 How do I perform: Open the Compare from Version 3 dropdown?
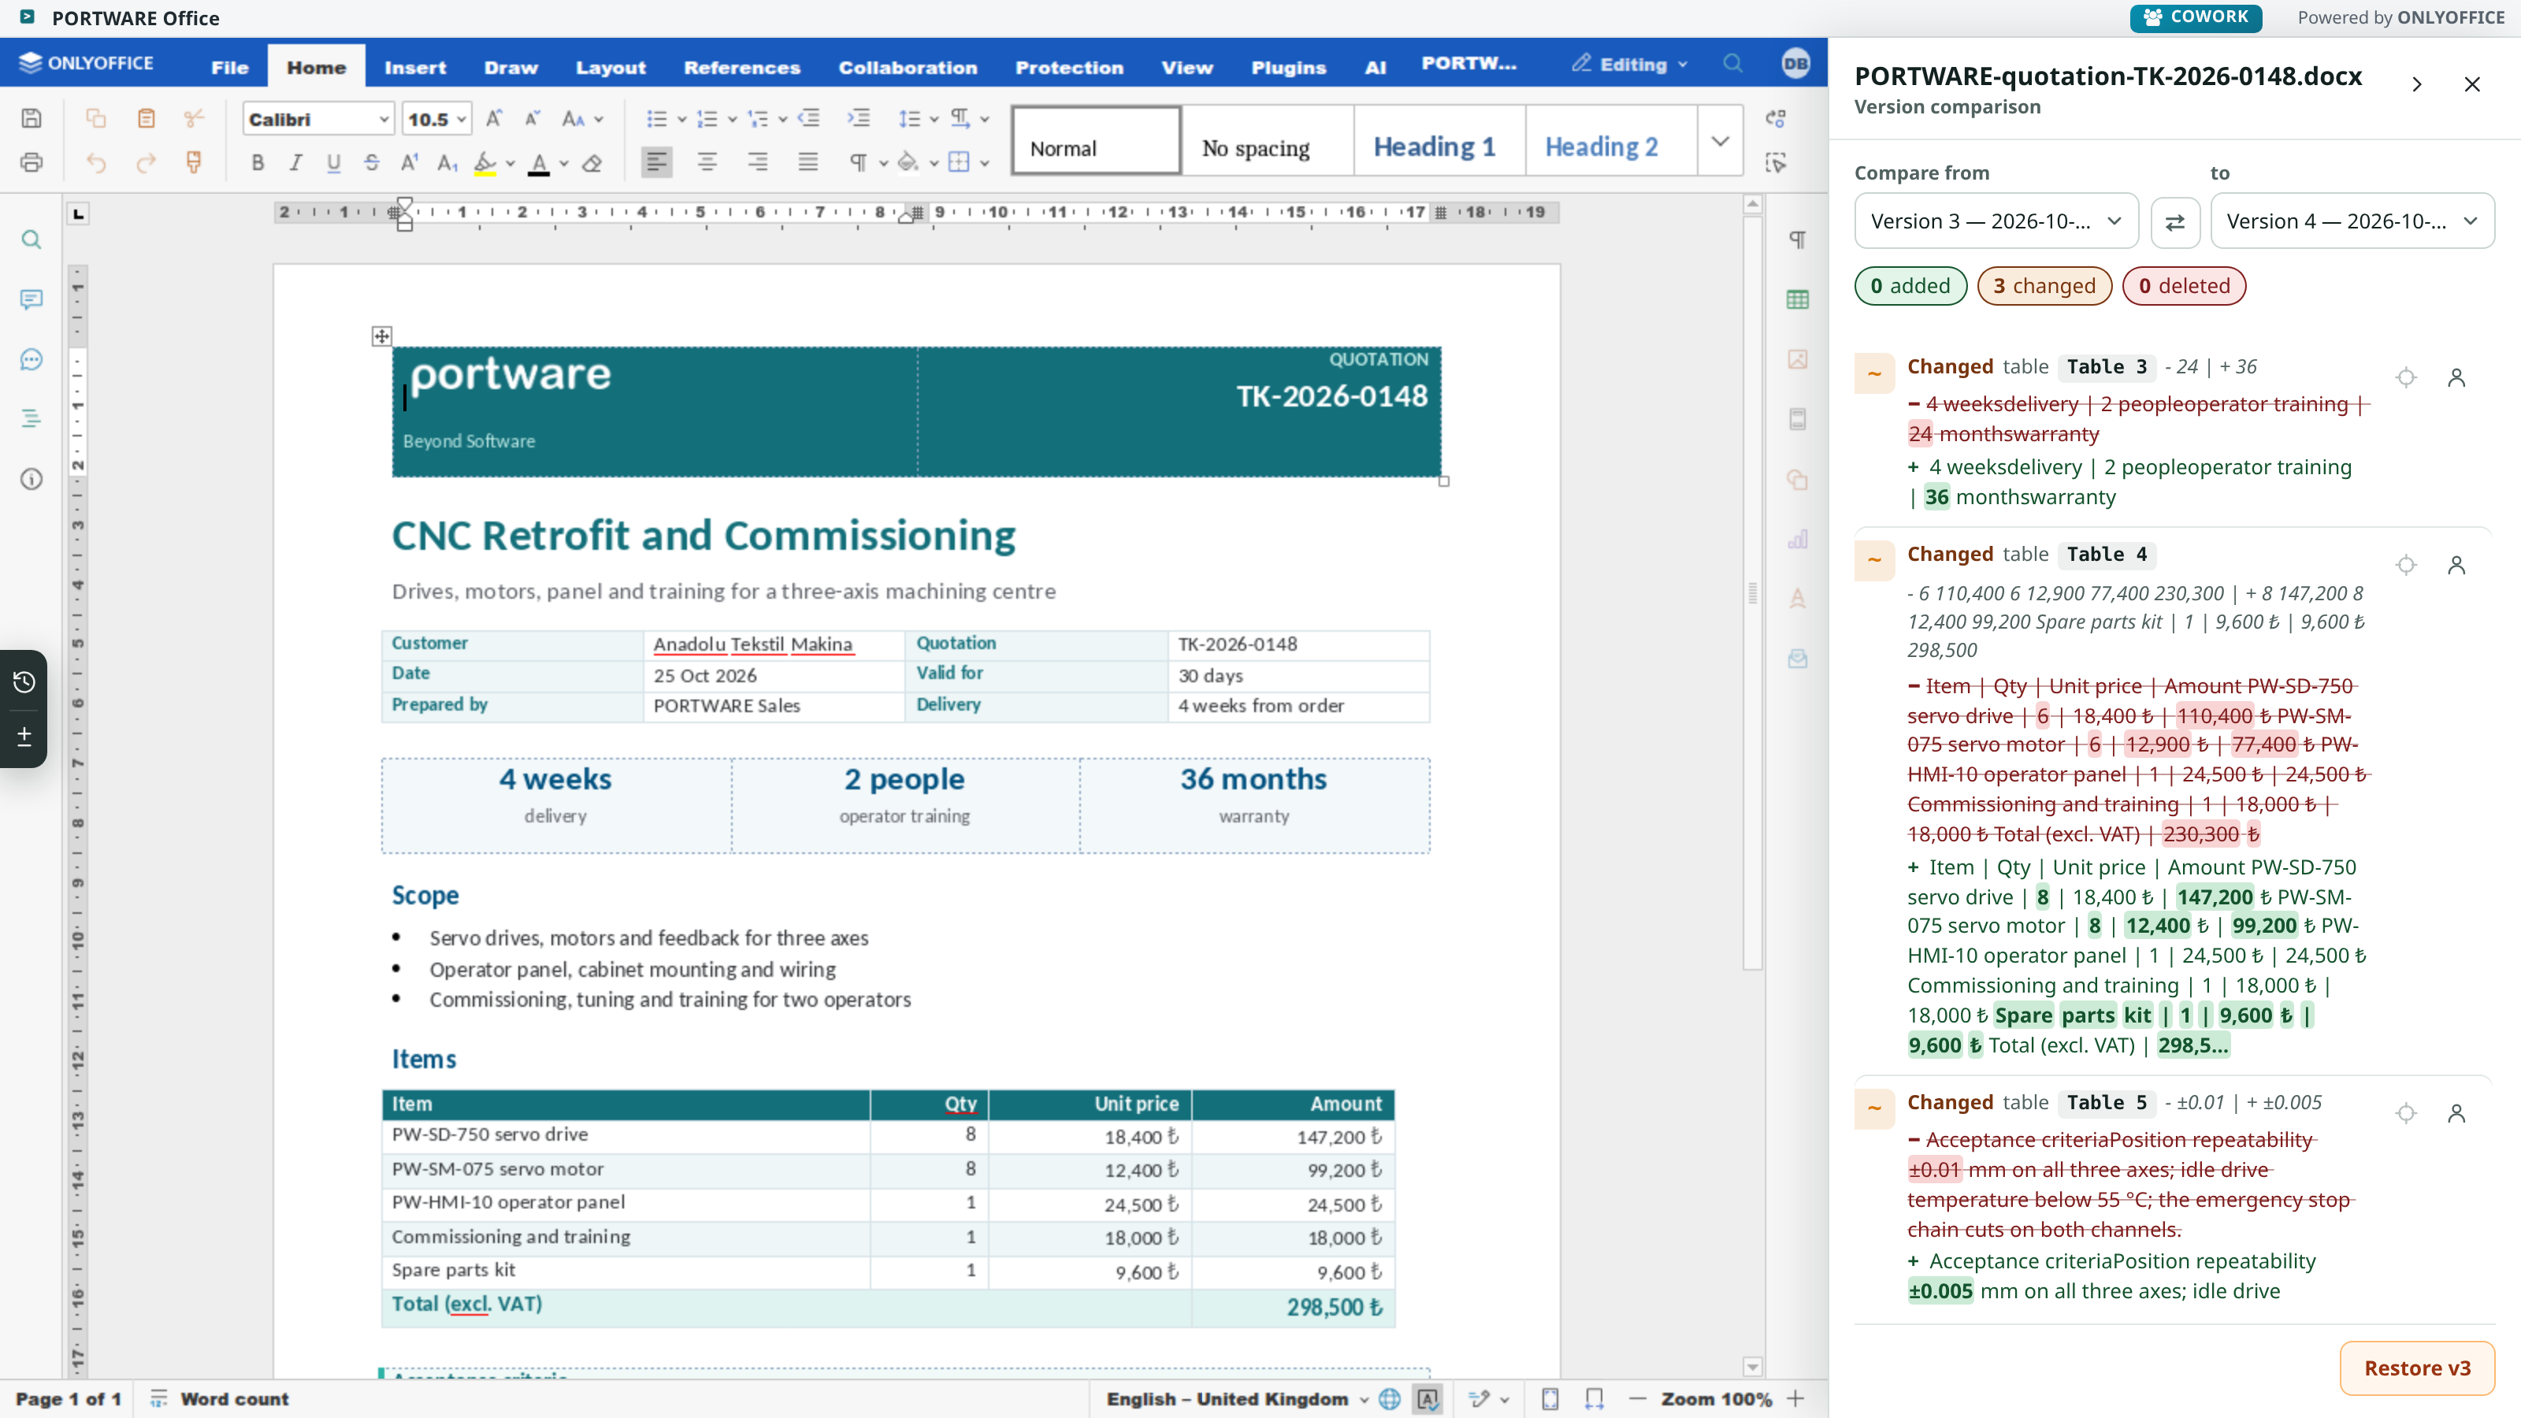click(1996, 222)
